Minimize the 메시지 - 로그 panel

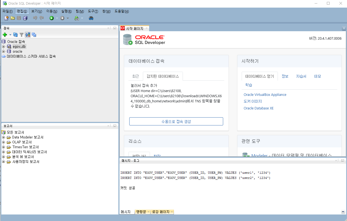pyautogui.click(x=342, y=160)
